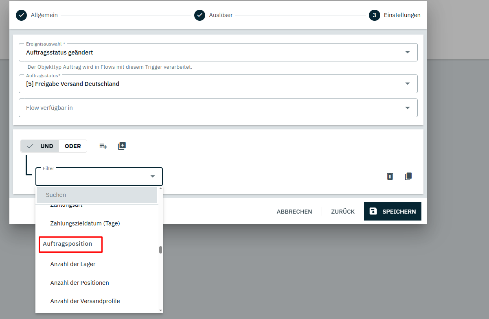Go back with the Zurück button
The image size is (489, 319).
[343, 212]
